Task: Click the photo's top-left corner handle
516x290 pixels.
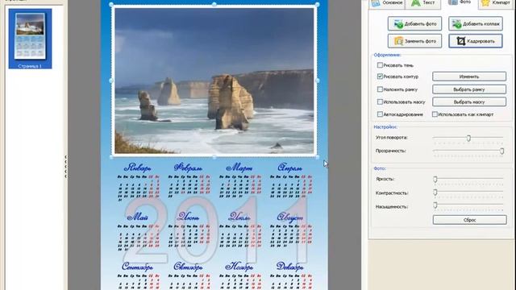Action: tap(111, 5)
